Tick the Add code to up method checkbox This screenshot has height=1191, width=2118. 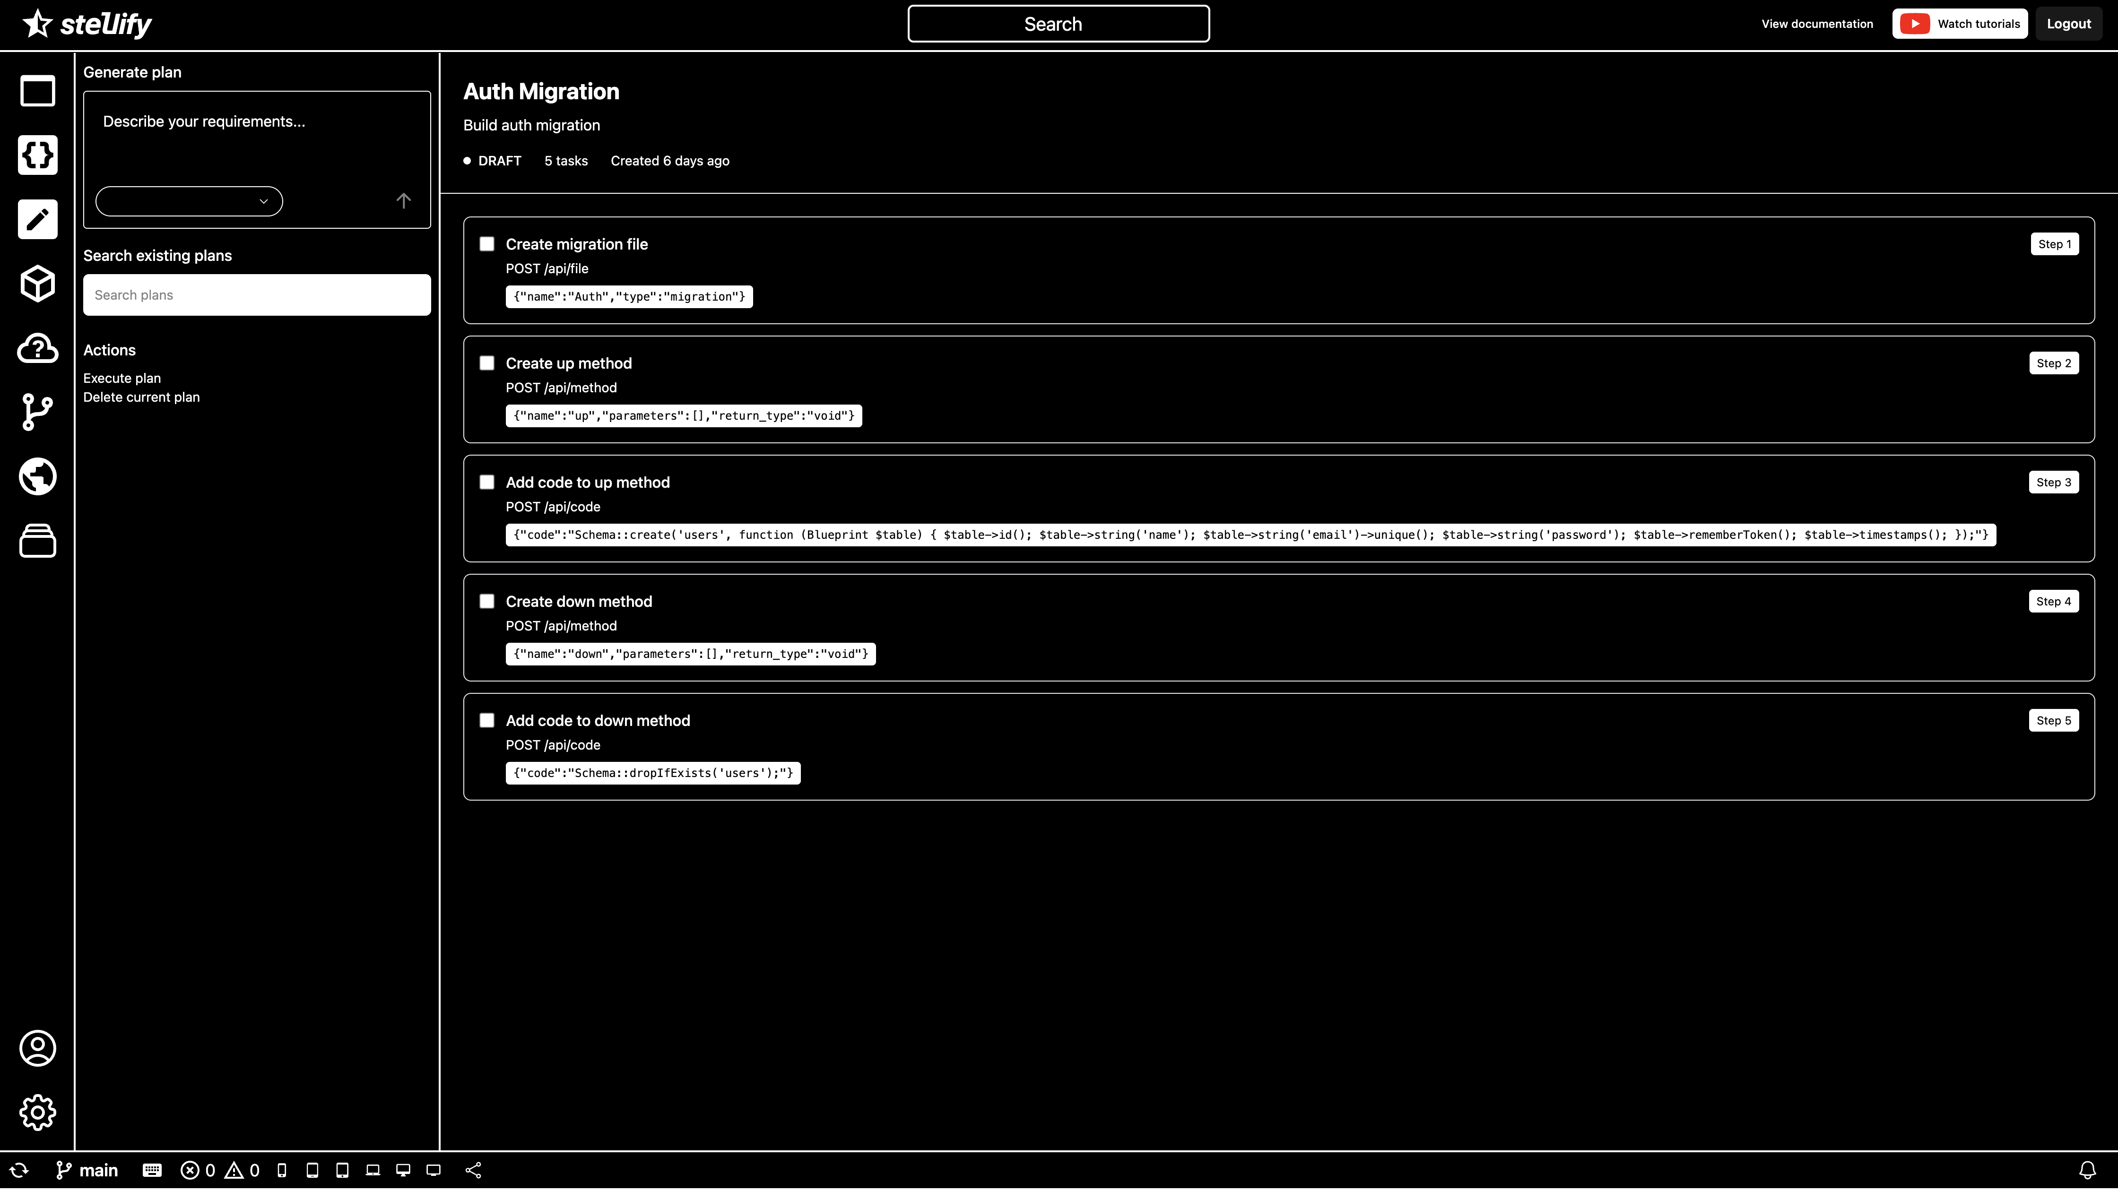pyautogui.click(x=487, y=483)
